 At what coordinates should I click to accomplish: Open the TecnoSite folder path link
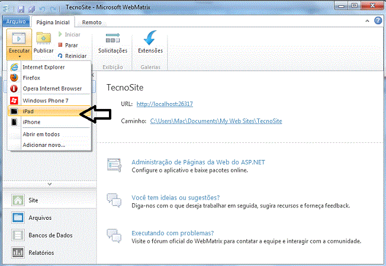[x=216, y=121]
